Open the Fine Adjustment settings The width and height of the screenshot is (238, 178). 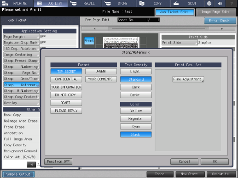(188, 79)
